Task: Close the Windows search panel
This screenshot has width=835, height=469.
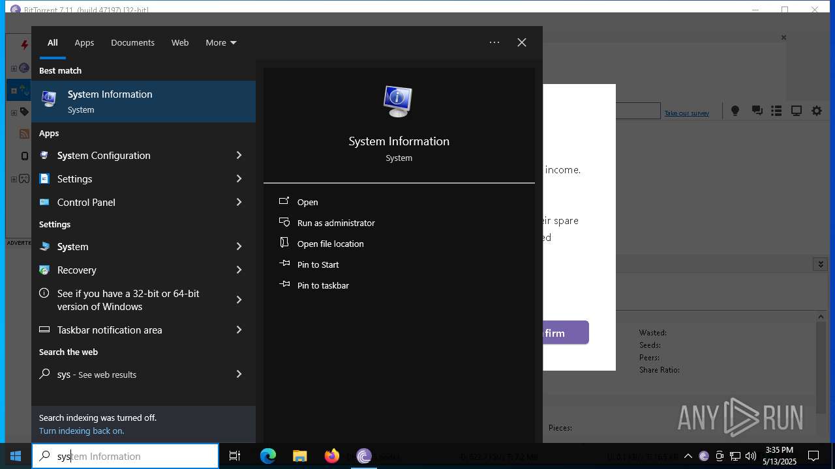Action: click(522, 42)
